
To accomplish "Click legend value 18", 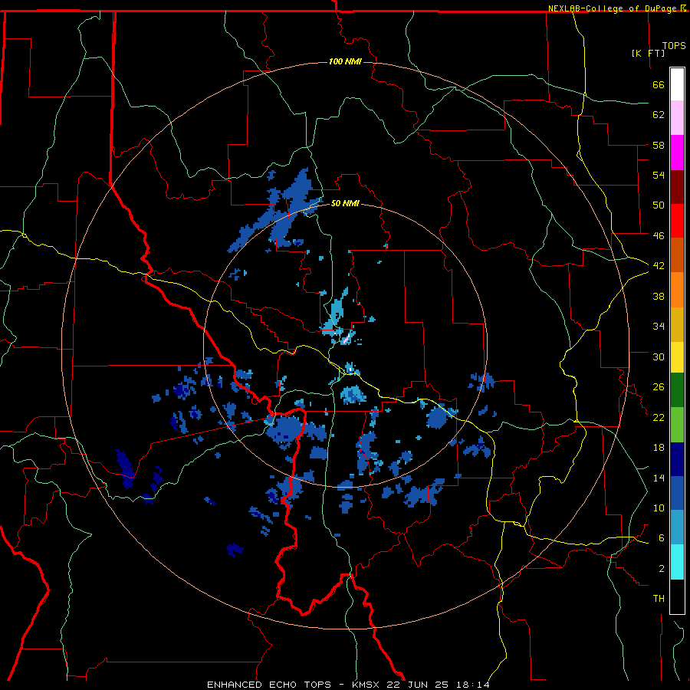I will pyautogui.click(x=659, y=448).
